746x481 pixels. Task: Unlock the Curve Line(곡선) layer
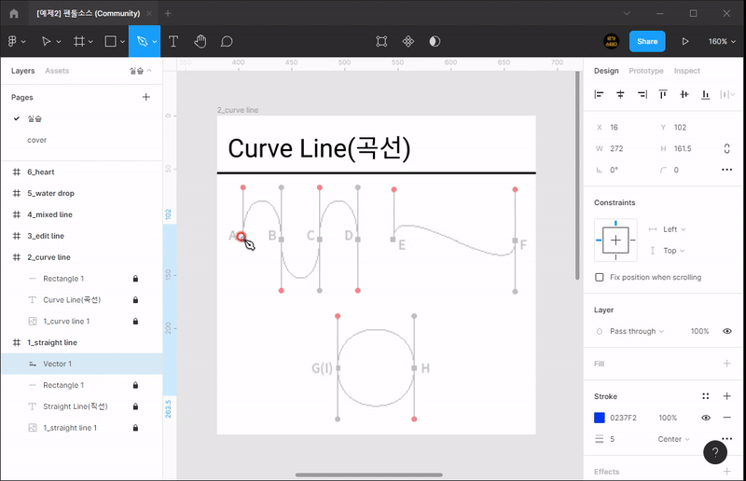coord(135,300)
